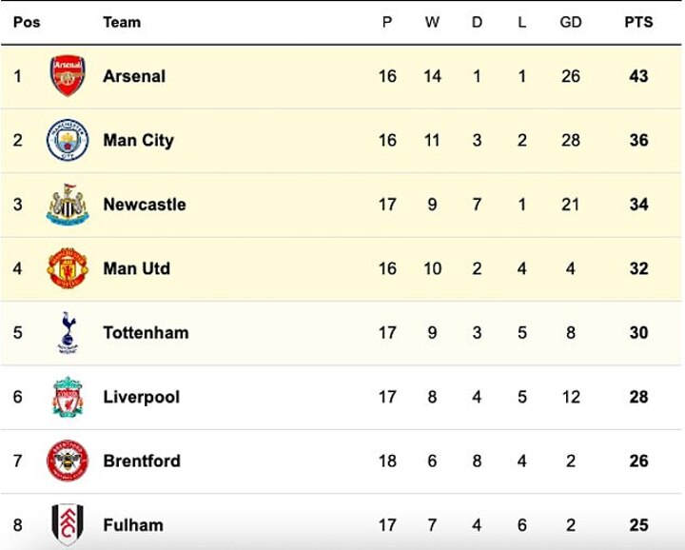This screenshot has height=550, width=685.
Task: Click the Fulham club crest
Action: 68,524
